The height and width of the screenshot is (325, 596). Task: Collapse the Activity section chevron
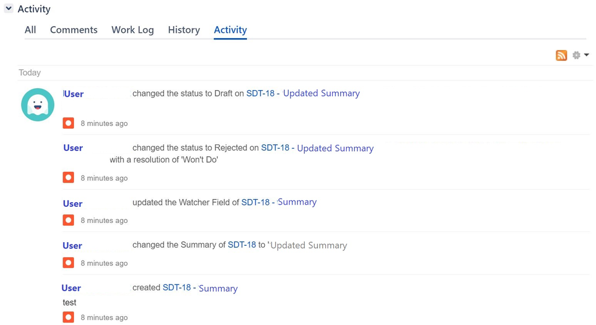point(8,8)
